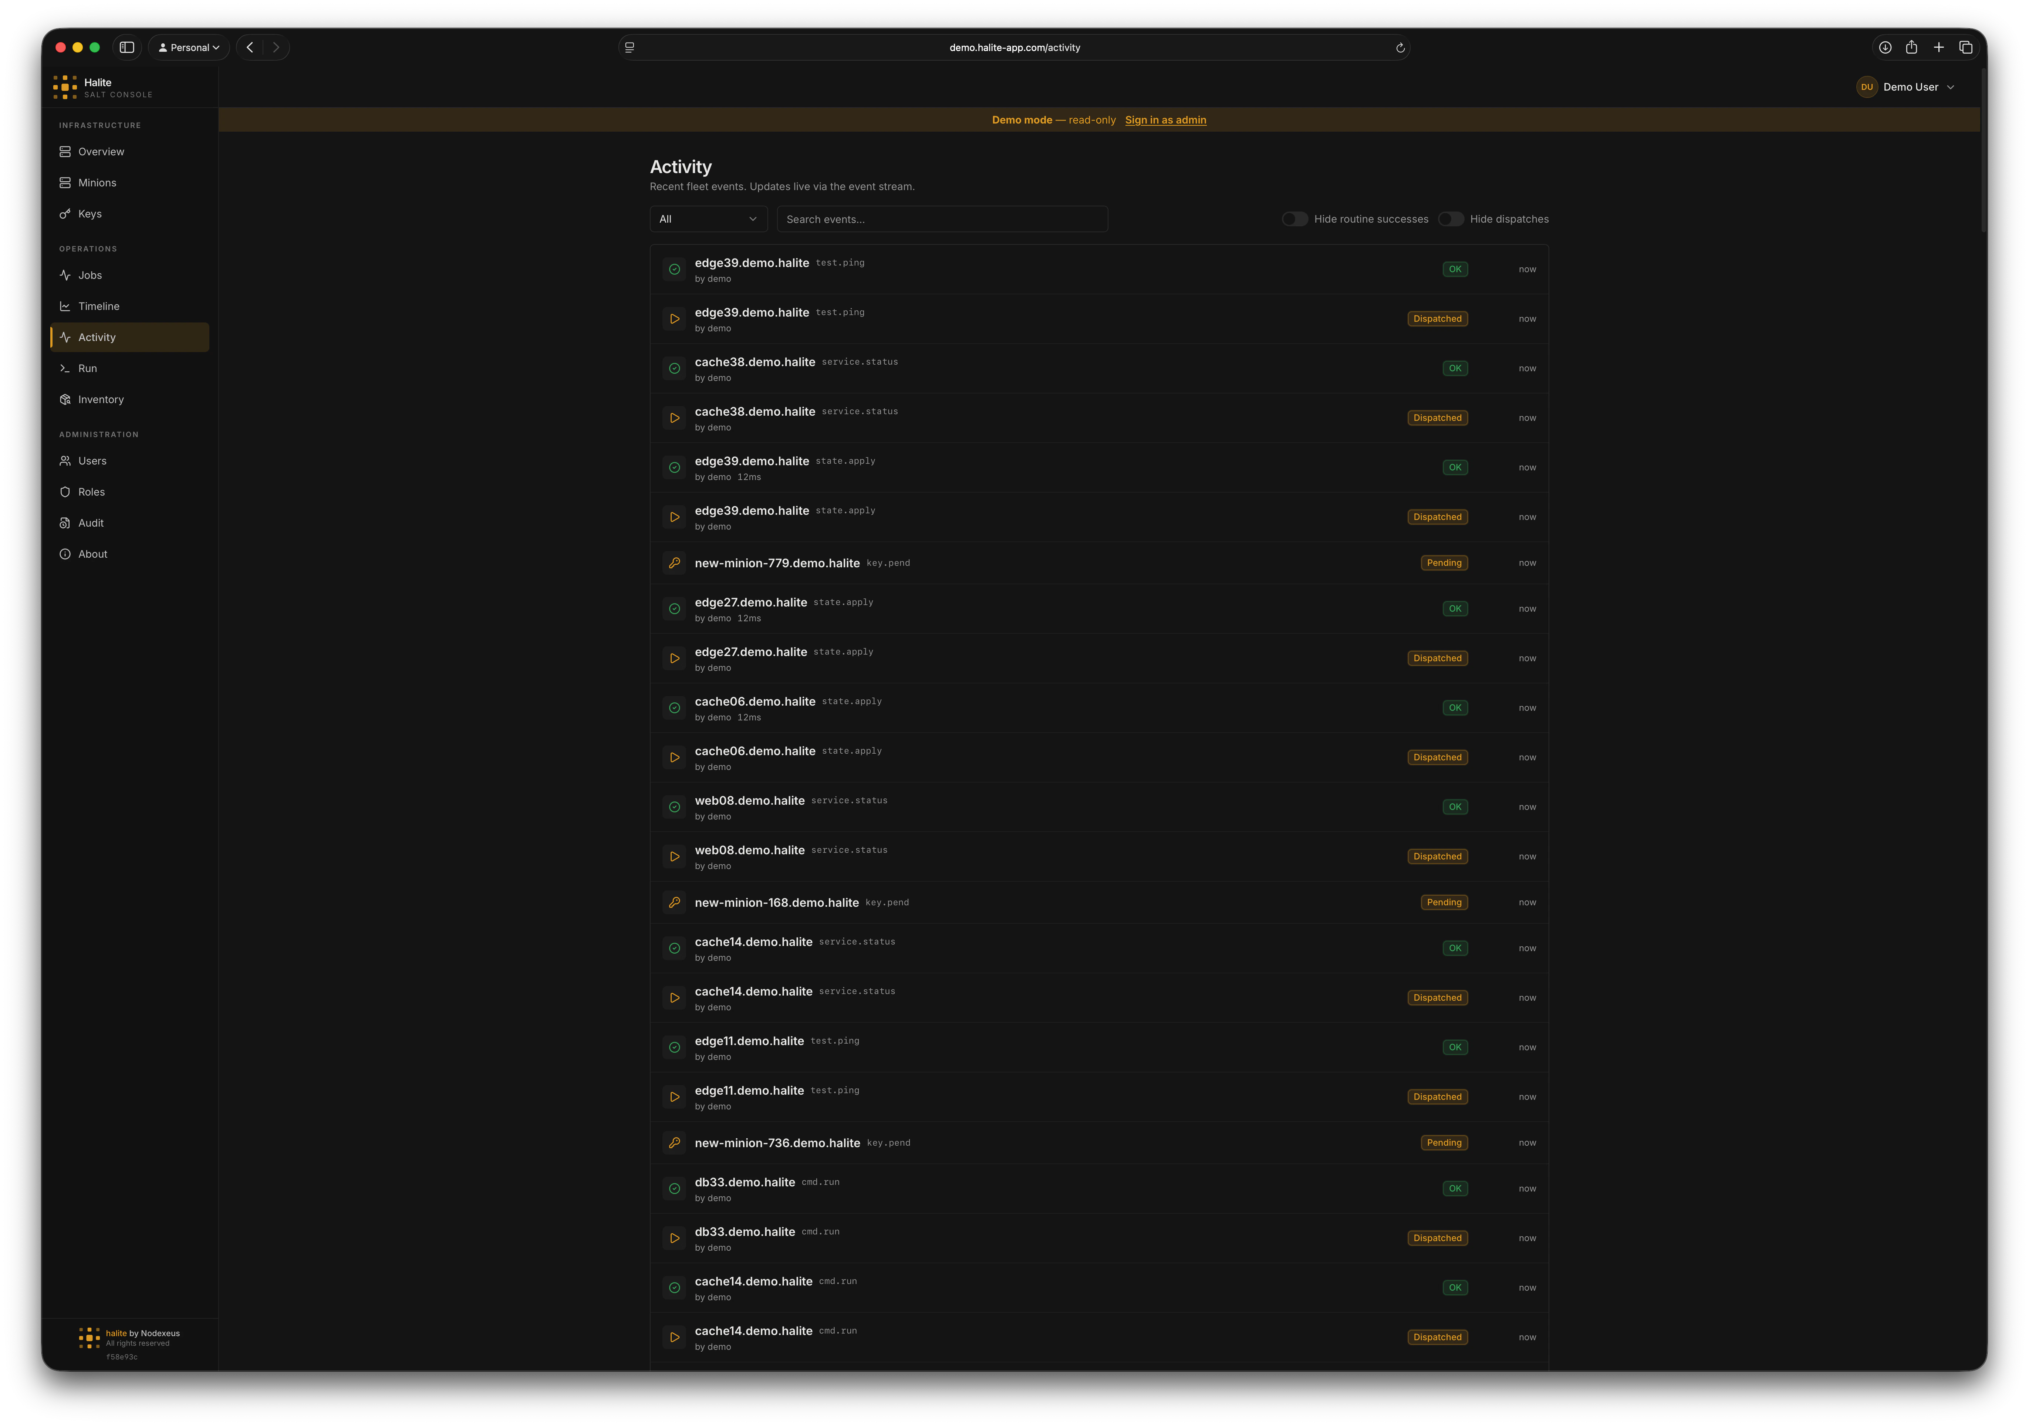The image size is (2029, 1426).
Task: Open a new tab with plus icon
Action: pos(1939,48)
